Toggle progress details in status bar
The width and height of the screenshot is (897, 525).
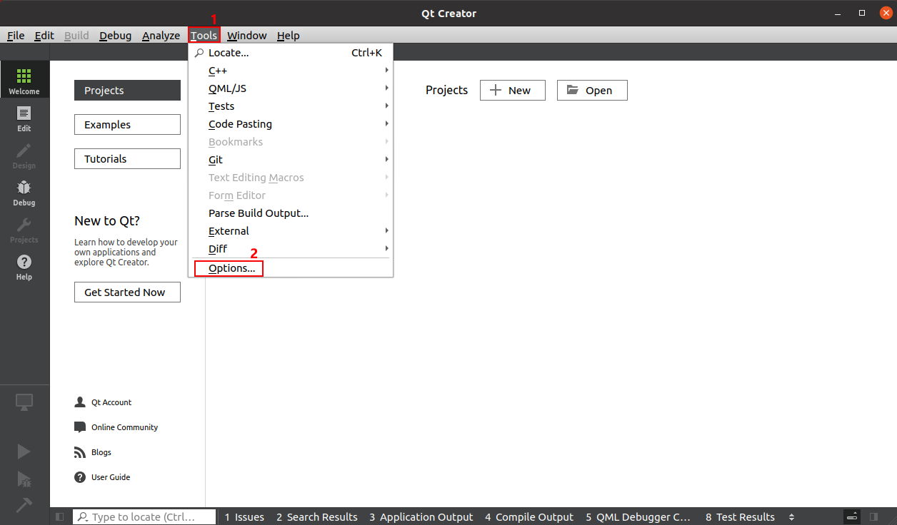(853, 517)
